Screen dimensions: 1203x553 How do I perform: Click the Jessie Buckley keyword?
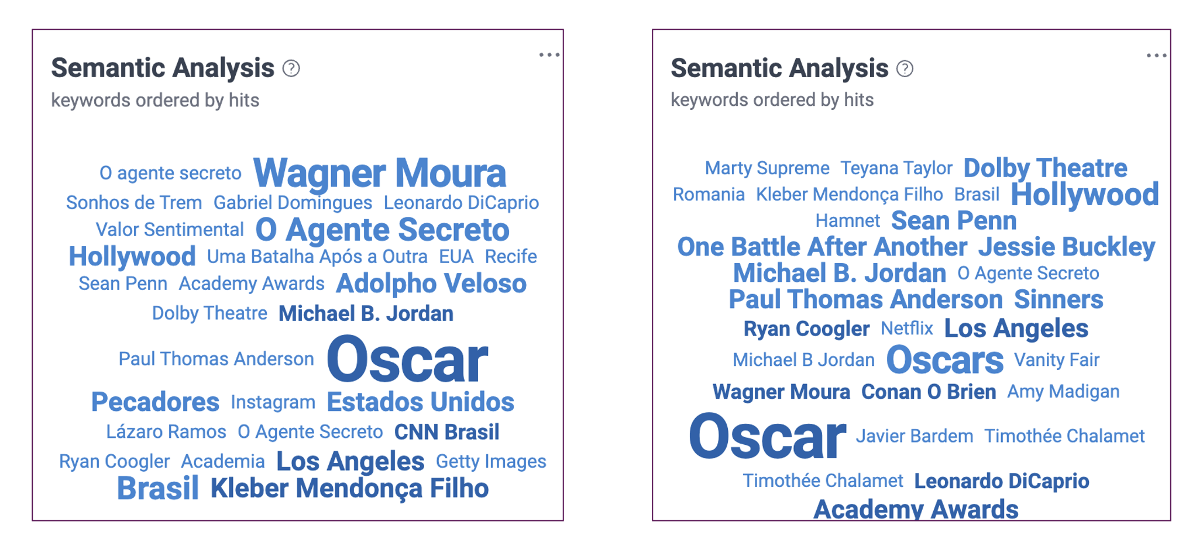point(1067,247)
